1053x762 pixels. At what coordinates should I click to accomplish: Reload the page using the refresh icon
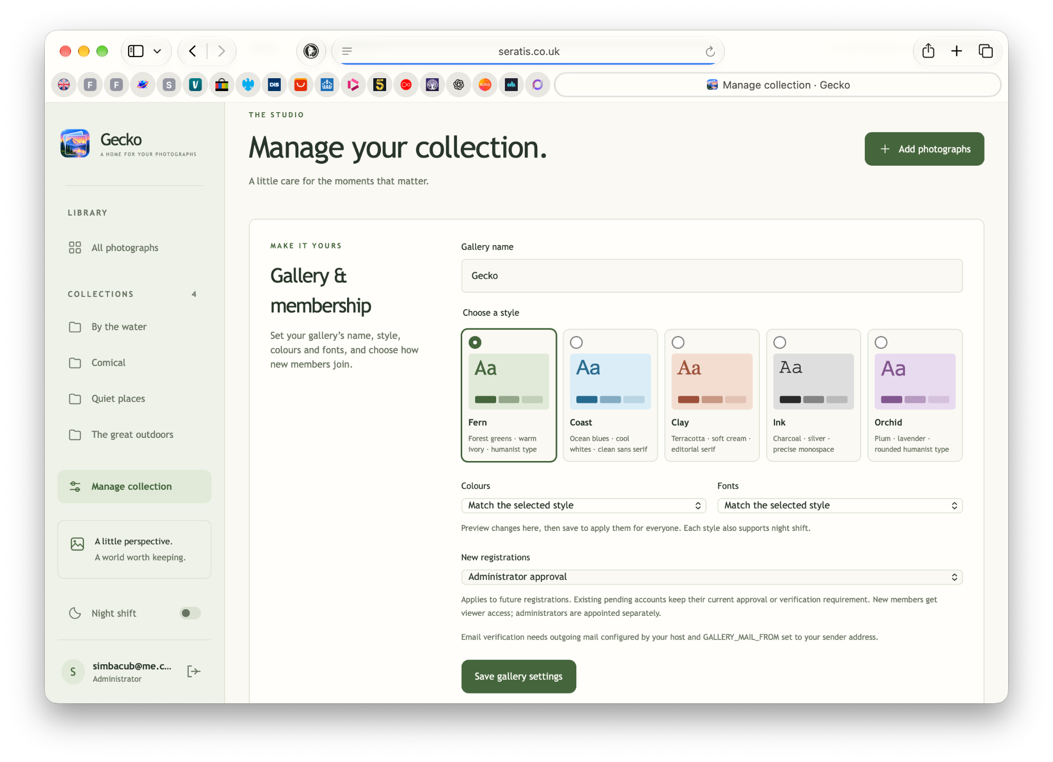coord(710,51)
